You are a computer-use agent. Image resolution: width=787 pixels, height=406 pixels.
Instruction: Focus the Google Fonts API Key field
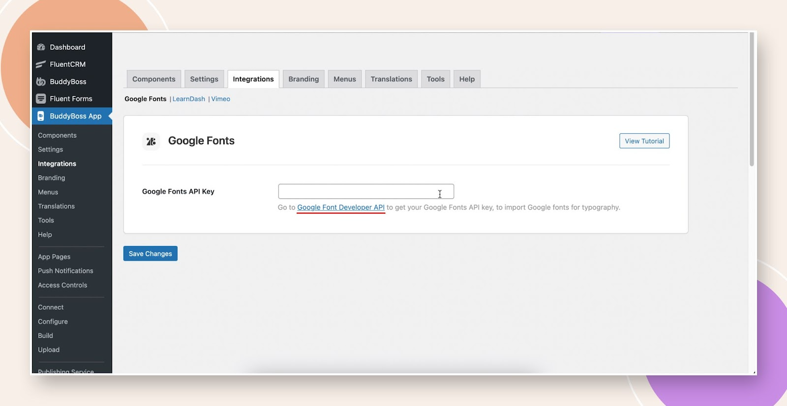tap(365, 191)
